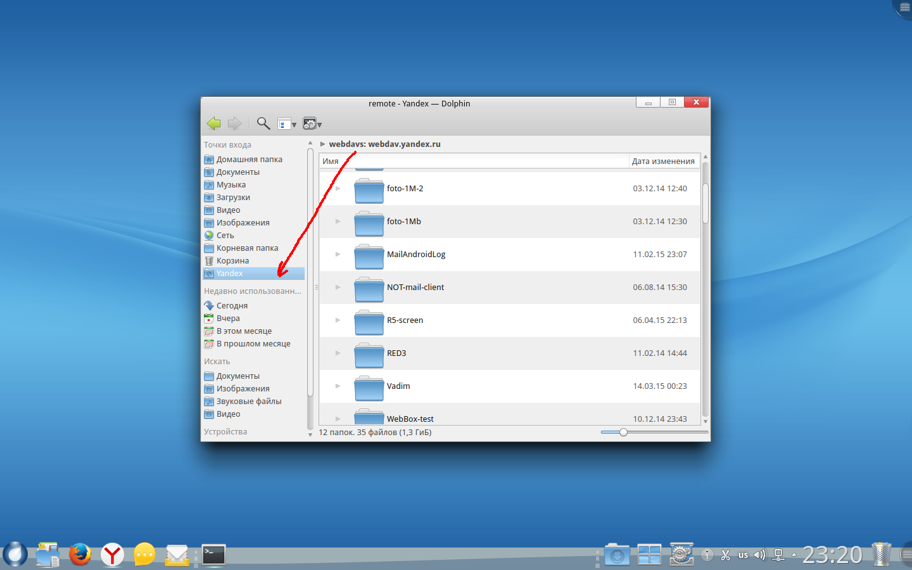Image resolution: width=912 pixels, height=570 pixels.
Task: Expand the RED3 folder tree arrow
Action: pos(338,353)
